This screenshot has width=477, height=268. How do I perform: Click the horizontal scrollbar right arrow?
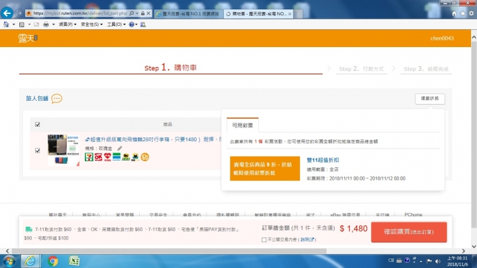tap(463, 251)
